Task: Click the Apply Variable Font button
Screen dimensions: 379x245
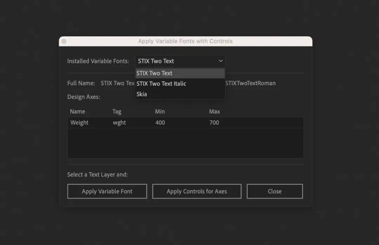Action: point(107,191)
